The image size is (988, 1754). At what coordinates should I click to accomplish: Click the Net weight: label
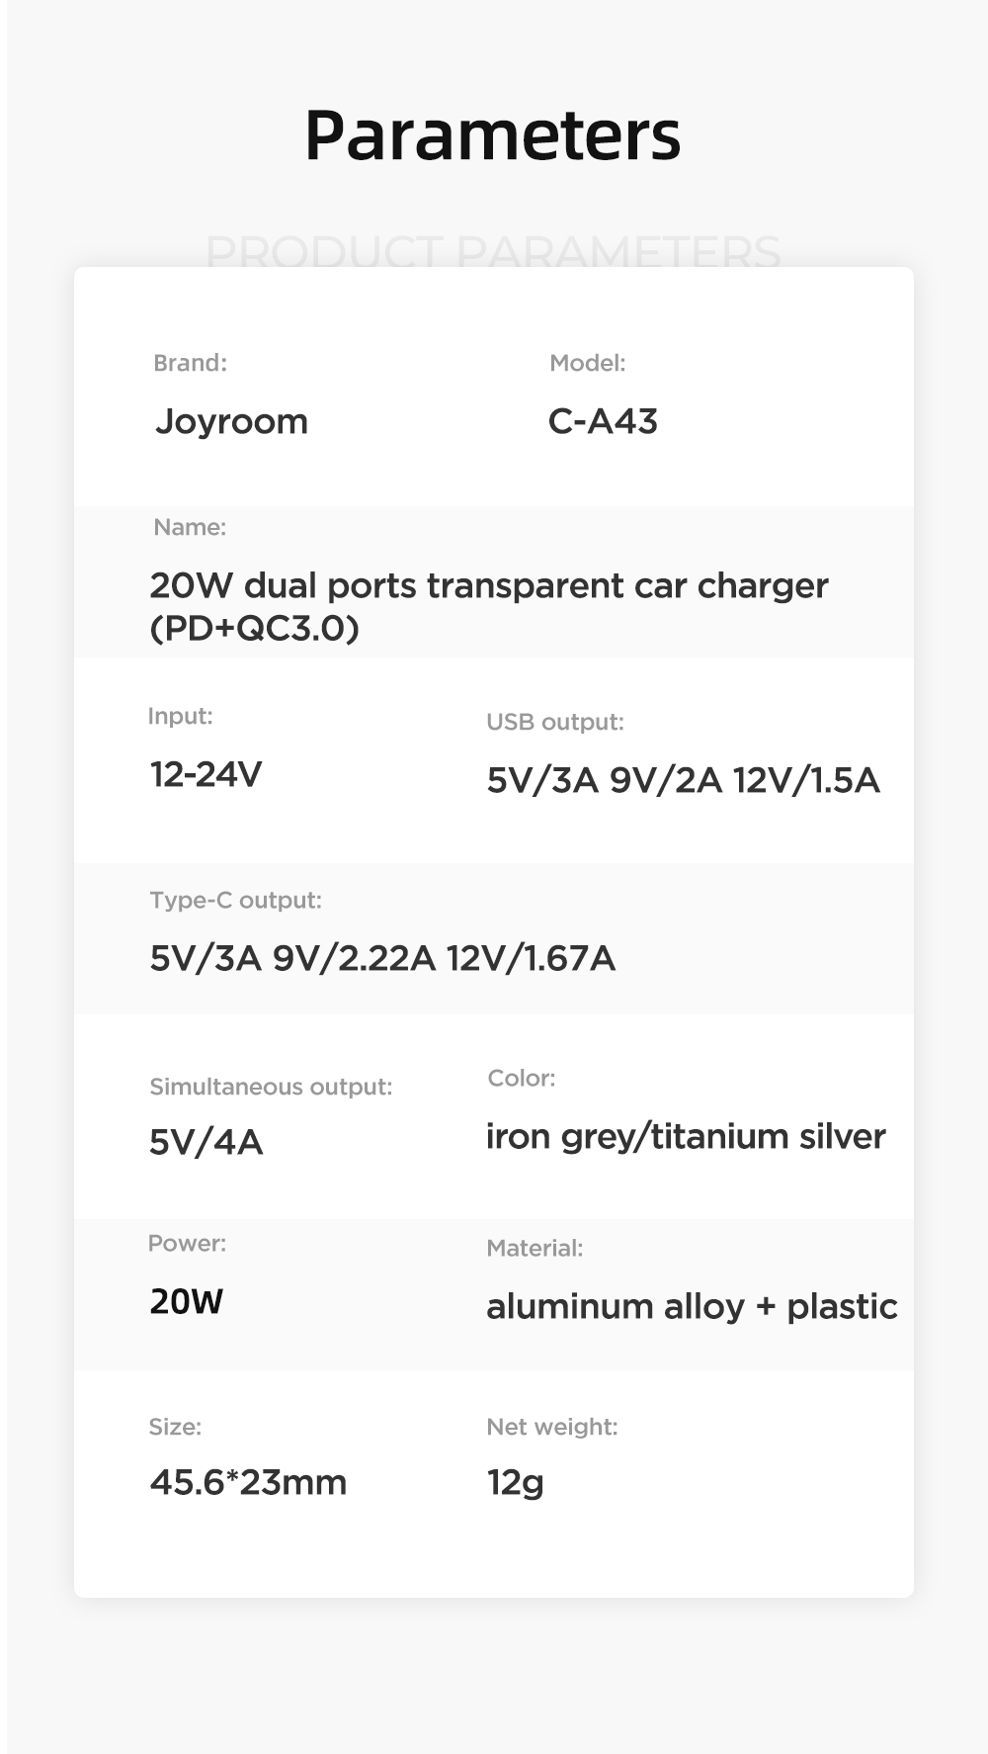coord(551,1427)
